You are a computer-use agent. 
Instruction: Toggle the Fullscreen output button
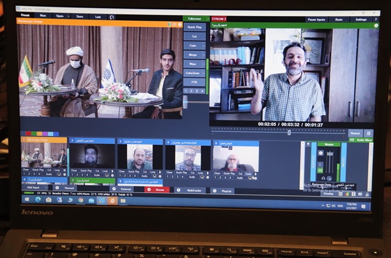194,19
